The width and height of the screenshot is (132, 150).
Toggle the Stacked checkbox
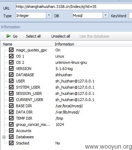tap(11, 143)
